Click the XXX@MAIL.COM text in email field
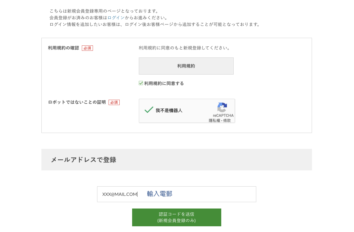The image size is (354, 232). point(119,194)
